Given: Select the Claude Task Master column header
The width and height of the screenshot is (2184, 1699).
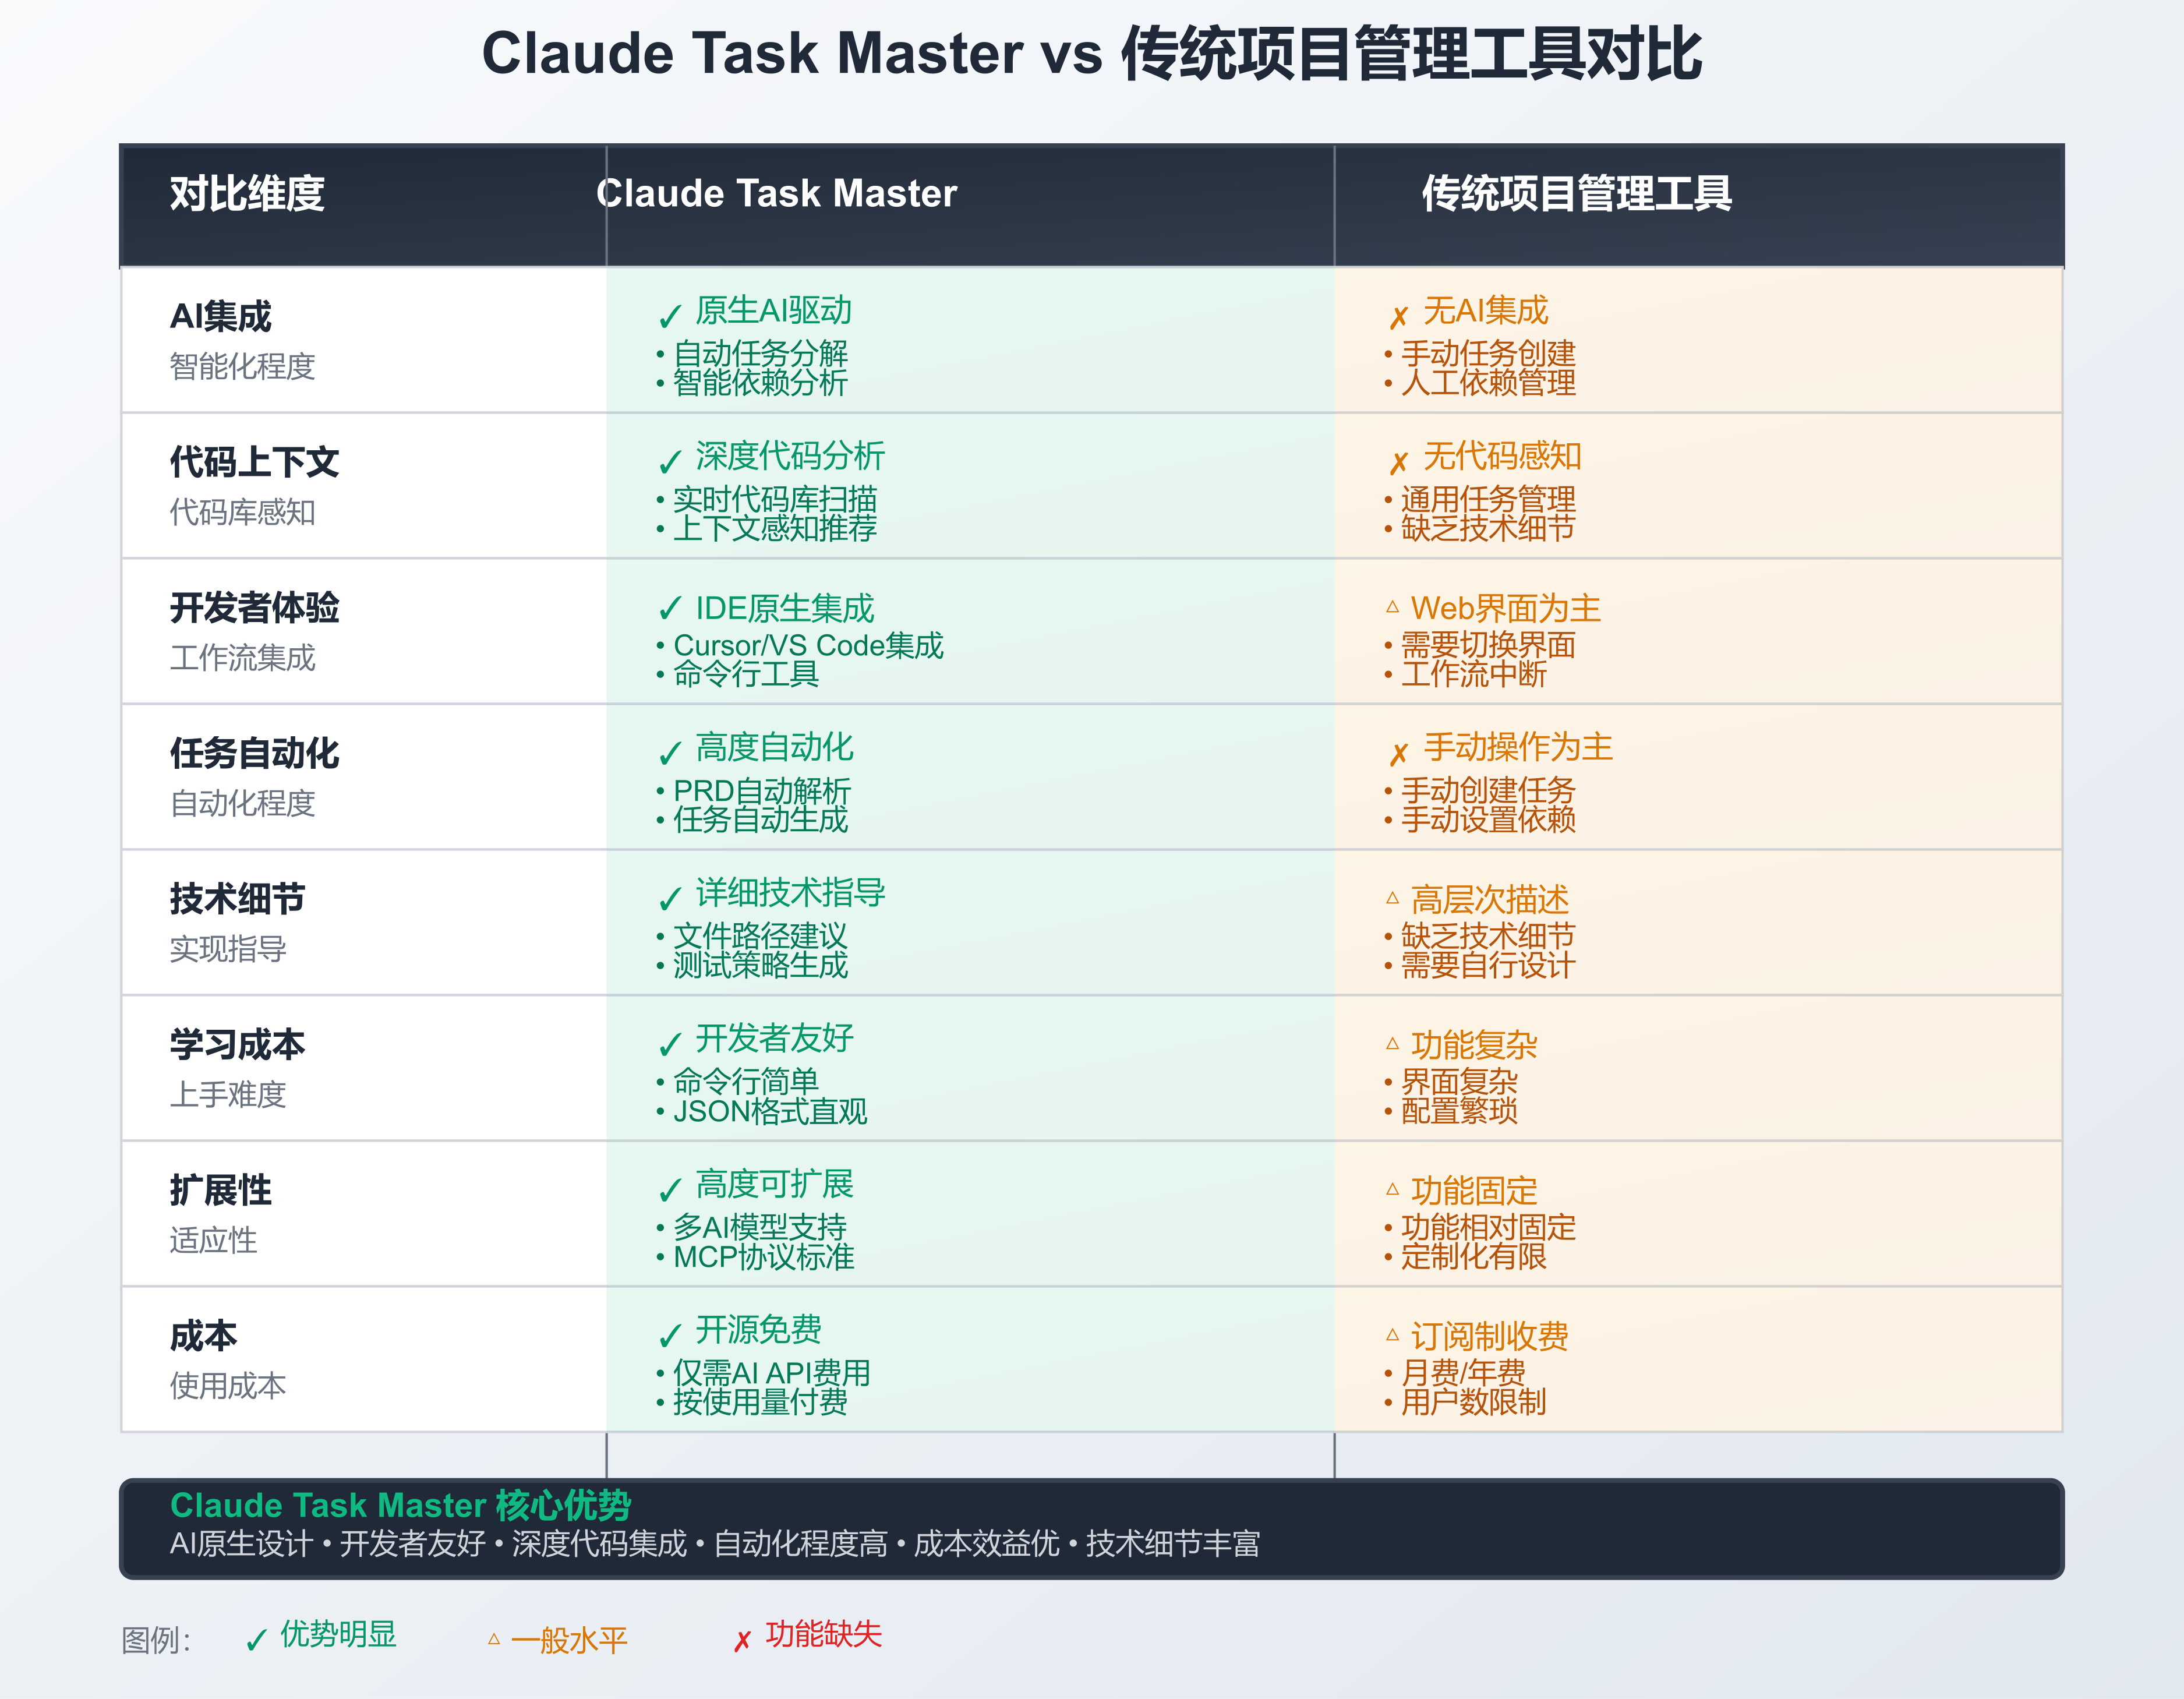Looking at the screenshot, I should tap(777, 194).
